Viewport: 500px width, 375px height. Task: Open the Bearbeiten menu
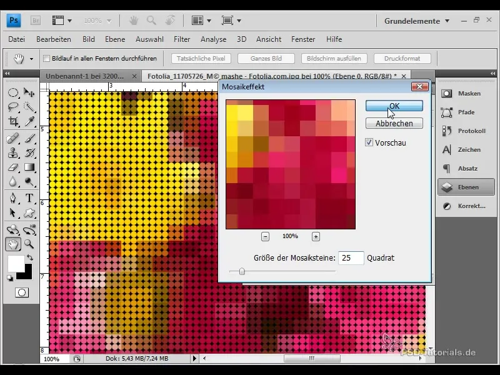pos(54,39)
